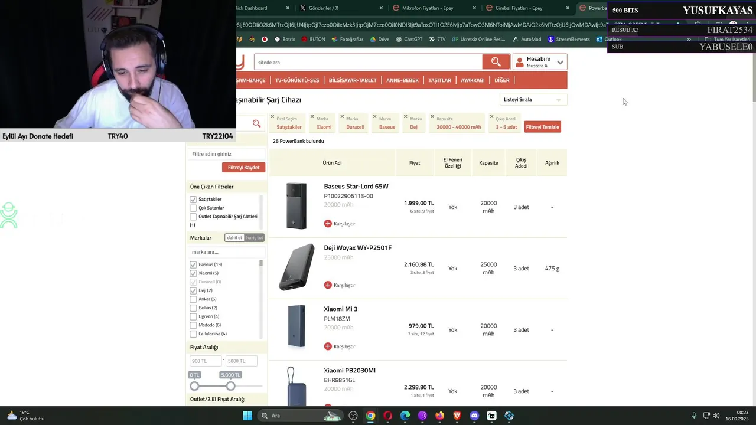Check the Mcdodo (6) brand checkbox
This screenshot has width=756, height=425.
tap(193, 325)
